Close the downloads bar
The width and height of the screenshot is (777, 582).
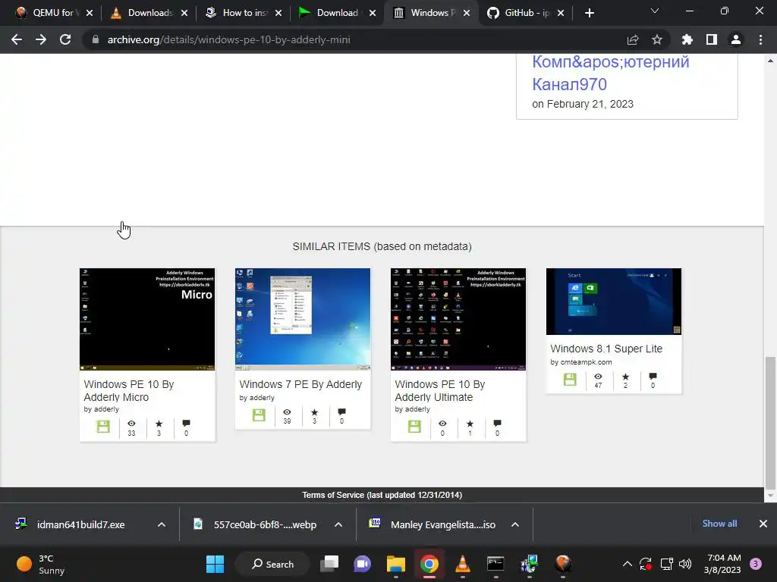763,524
